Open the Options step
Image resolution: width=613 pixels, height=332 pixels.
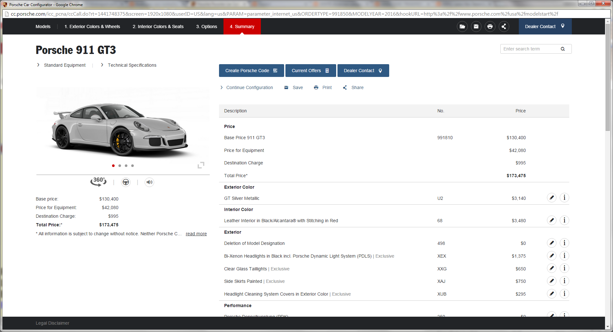207,26
